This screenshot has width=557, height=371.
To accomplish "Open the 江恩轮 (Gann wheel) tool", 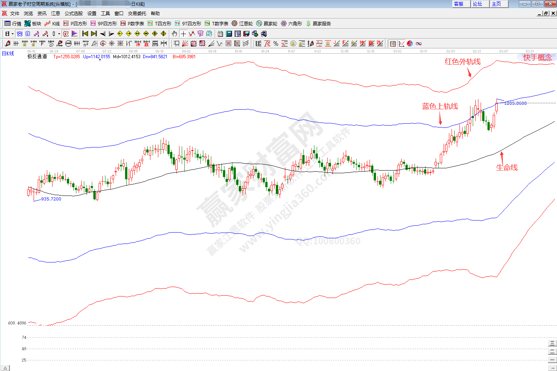I will point(242,23).
